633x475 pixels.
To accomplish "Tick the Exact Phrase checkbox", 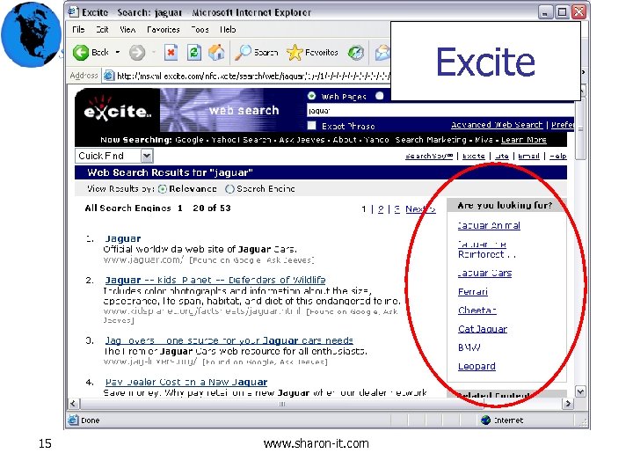I will coord(311,126).
